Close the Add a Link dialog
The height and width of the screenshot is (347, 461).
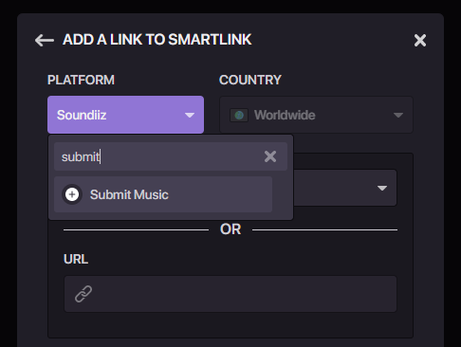[420, 41]
